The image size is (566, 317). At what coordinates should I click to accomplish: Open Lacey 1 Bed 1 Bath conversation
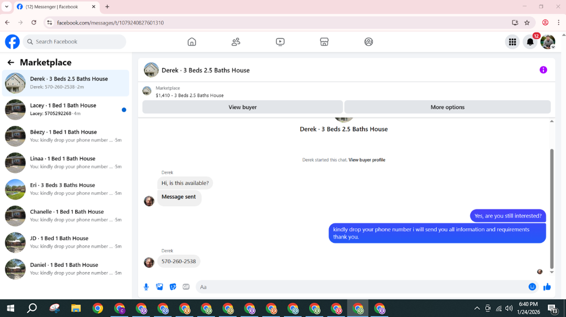click(x=66, y=110)
